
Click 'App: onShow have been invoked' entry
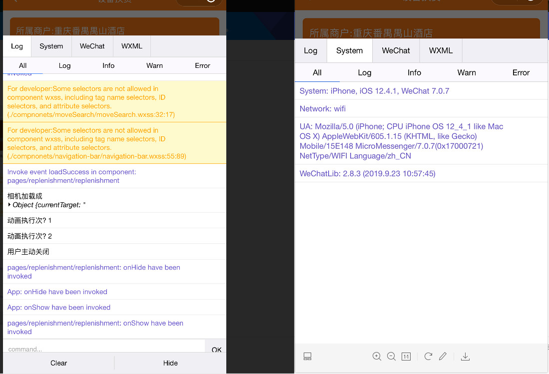[x=114, y=307]
